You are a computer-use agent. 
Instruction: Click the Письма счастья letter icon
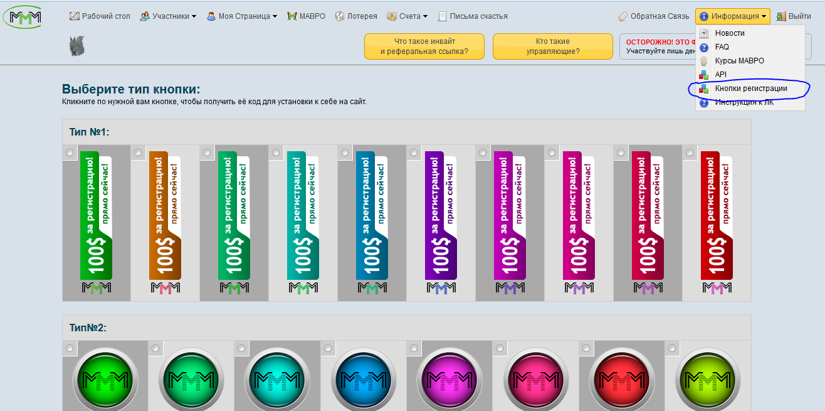click(443, 16)
